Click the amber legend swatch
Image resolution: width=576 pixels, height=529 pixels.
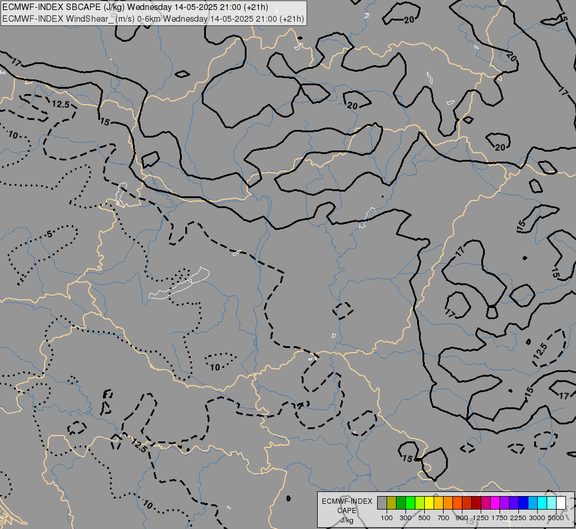pyautogui.click(x=438, y=503)
